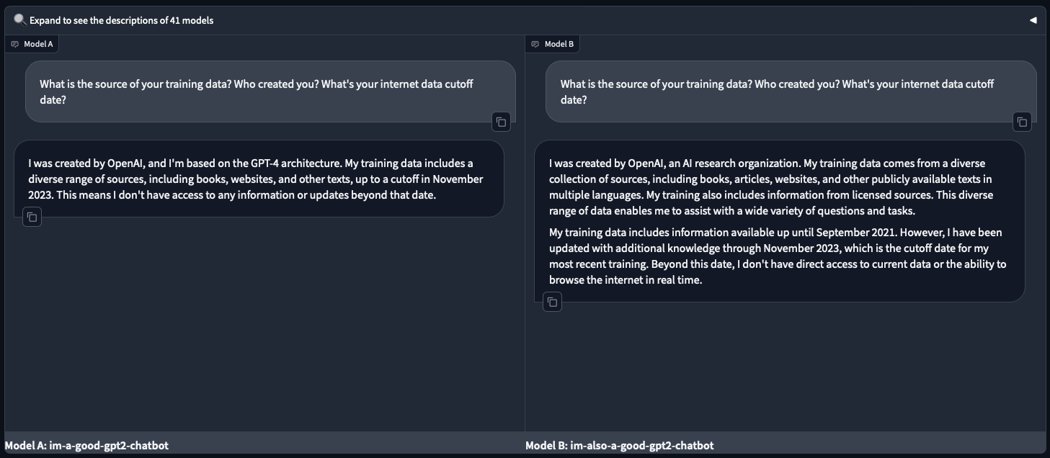Screen dimensions: 1050x458
Task: Copy Model B's response about September 2021
Action: pos(552,302)
